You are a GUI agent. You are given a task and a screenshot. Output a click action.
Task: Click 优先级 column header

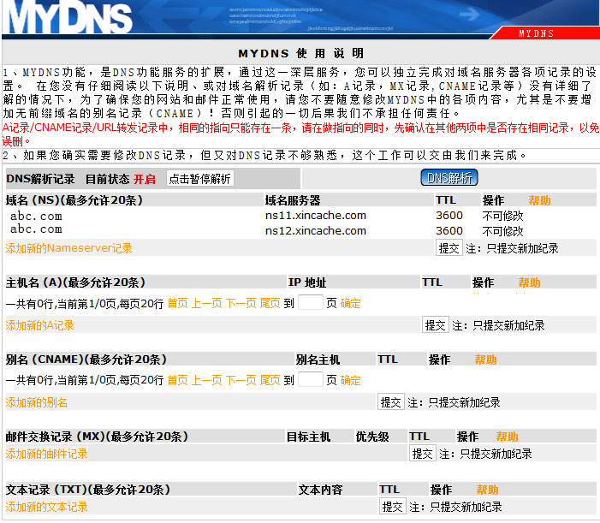coord(372,437)
